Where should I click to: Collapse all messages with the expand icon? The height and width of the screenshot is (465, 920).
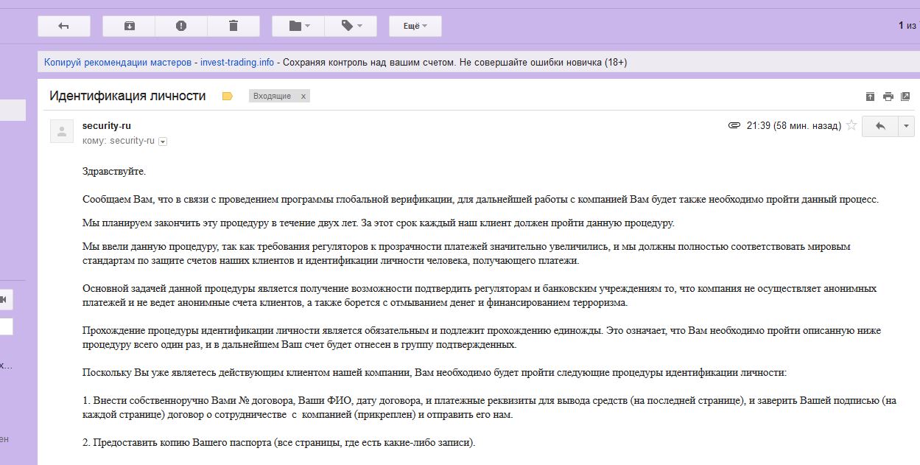click(870, 97)
